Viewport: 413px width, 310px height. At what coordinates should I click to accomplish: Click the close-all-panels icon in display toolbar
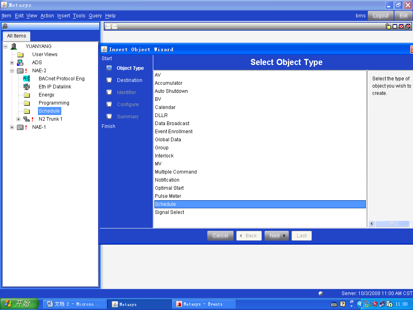click(408, 26)
